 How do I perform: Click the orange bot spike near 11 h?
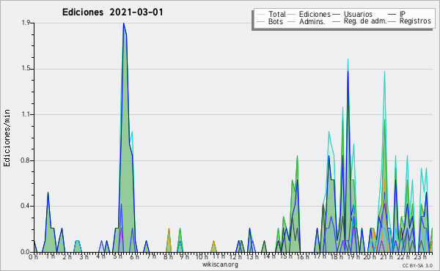213,241
